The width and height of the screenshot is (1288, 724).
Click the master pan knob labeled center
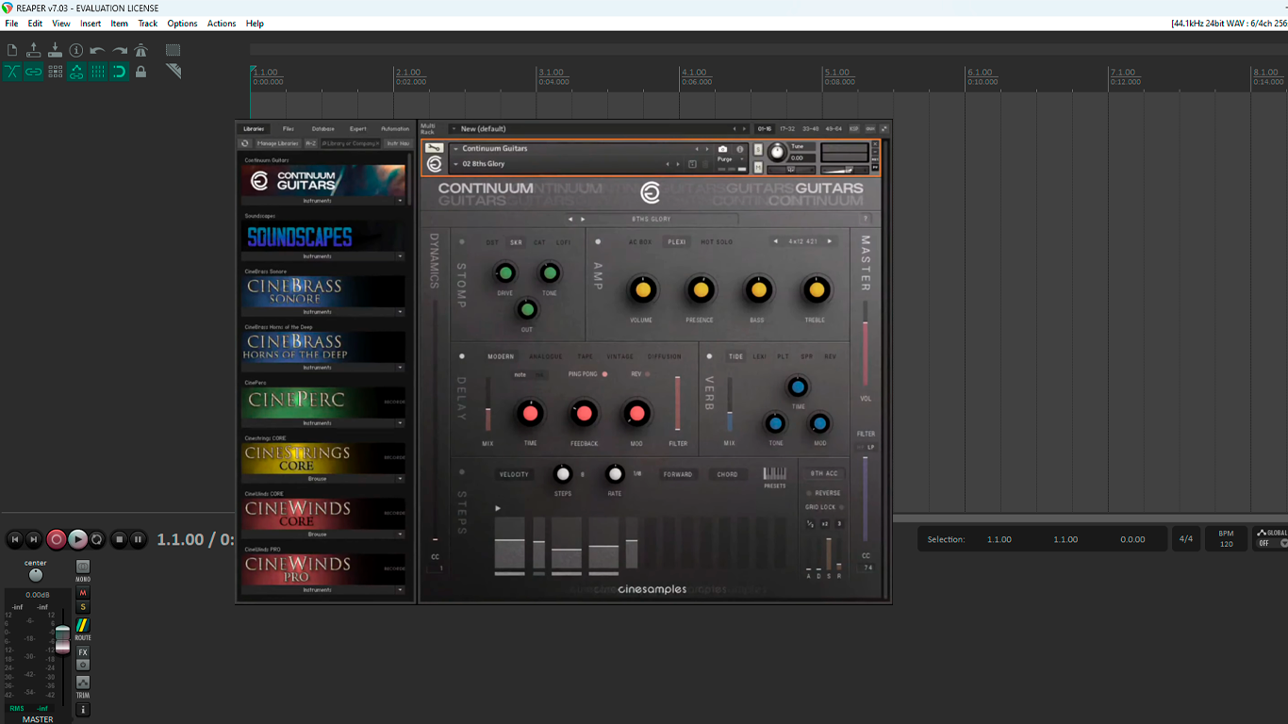36,575
